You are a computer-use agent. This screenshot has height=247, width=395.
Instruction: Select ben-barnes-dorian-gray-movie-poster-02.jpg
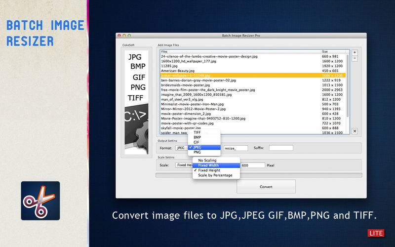[253, 81]
